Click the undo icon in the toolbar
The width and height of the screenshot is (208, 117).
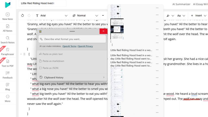pos(22,16)
